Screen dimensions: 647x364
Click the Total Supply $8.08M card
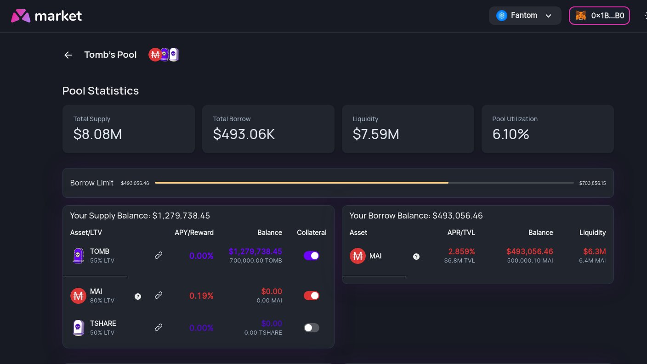click(129, 129)
